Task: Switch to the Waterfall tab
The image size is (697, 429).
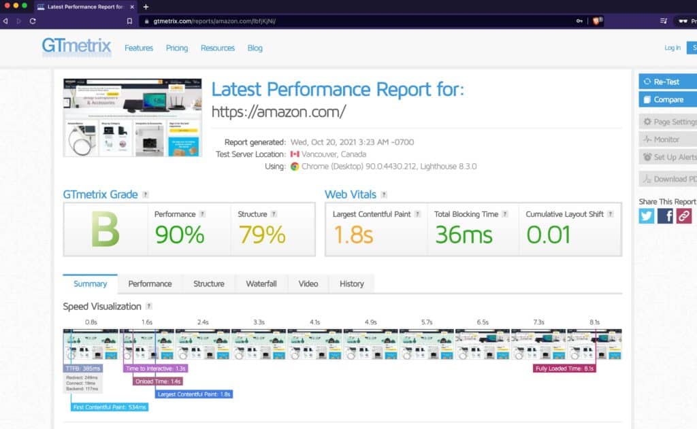Action: (261, 284)
